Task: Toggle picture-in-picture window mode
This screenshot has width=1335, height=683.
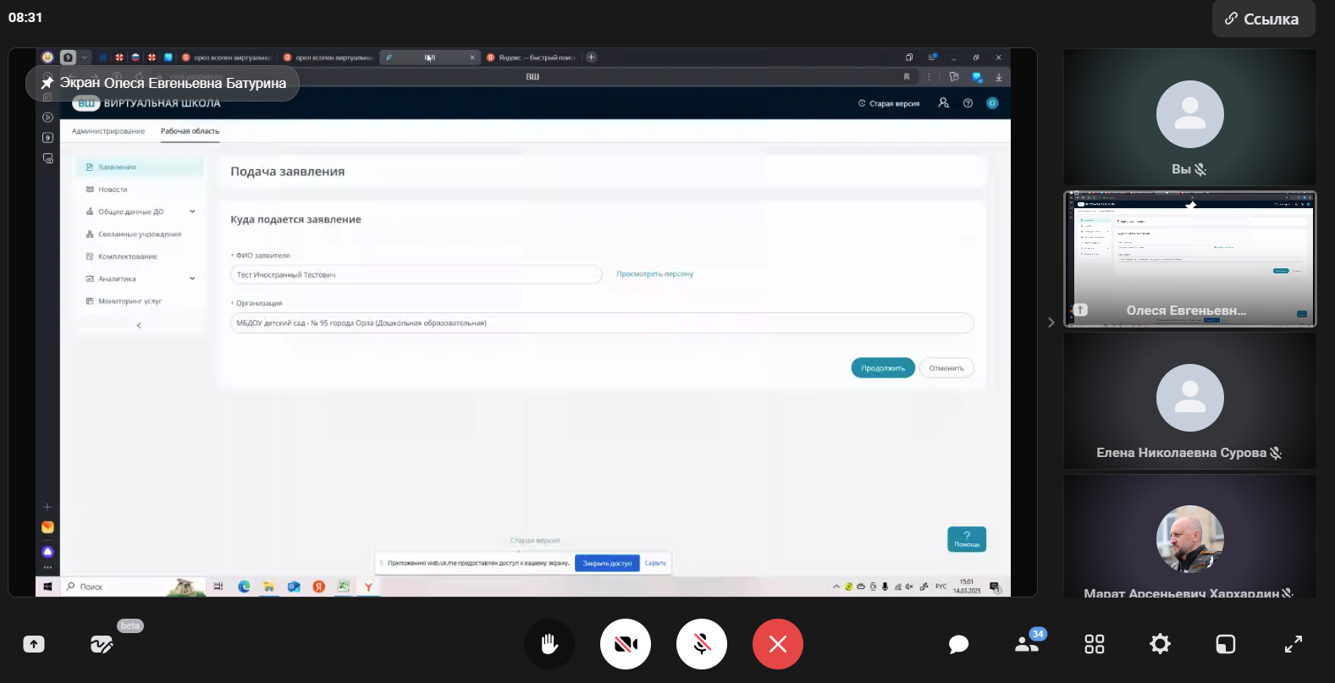Action: [x=1225, y=644]
